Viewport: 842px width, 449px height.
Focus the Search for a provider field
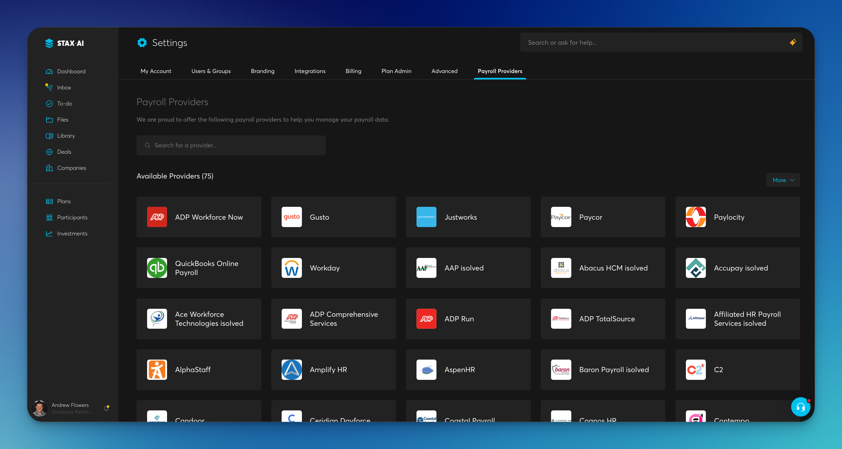pyautogui.click(x=231, y=145)
